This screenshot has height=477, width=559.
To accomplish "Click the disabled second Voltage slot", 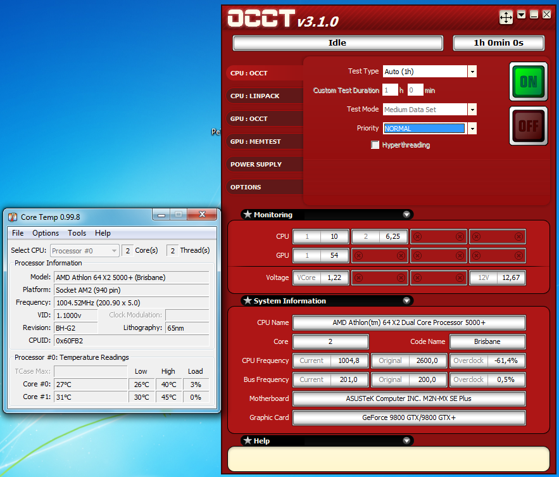I will [380, 277].
